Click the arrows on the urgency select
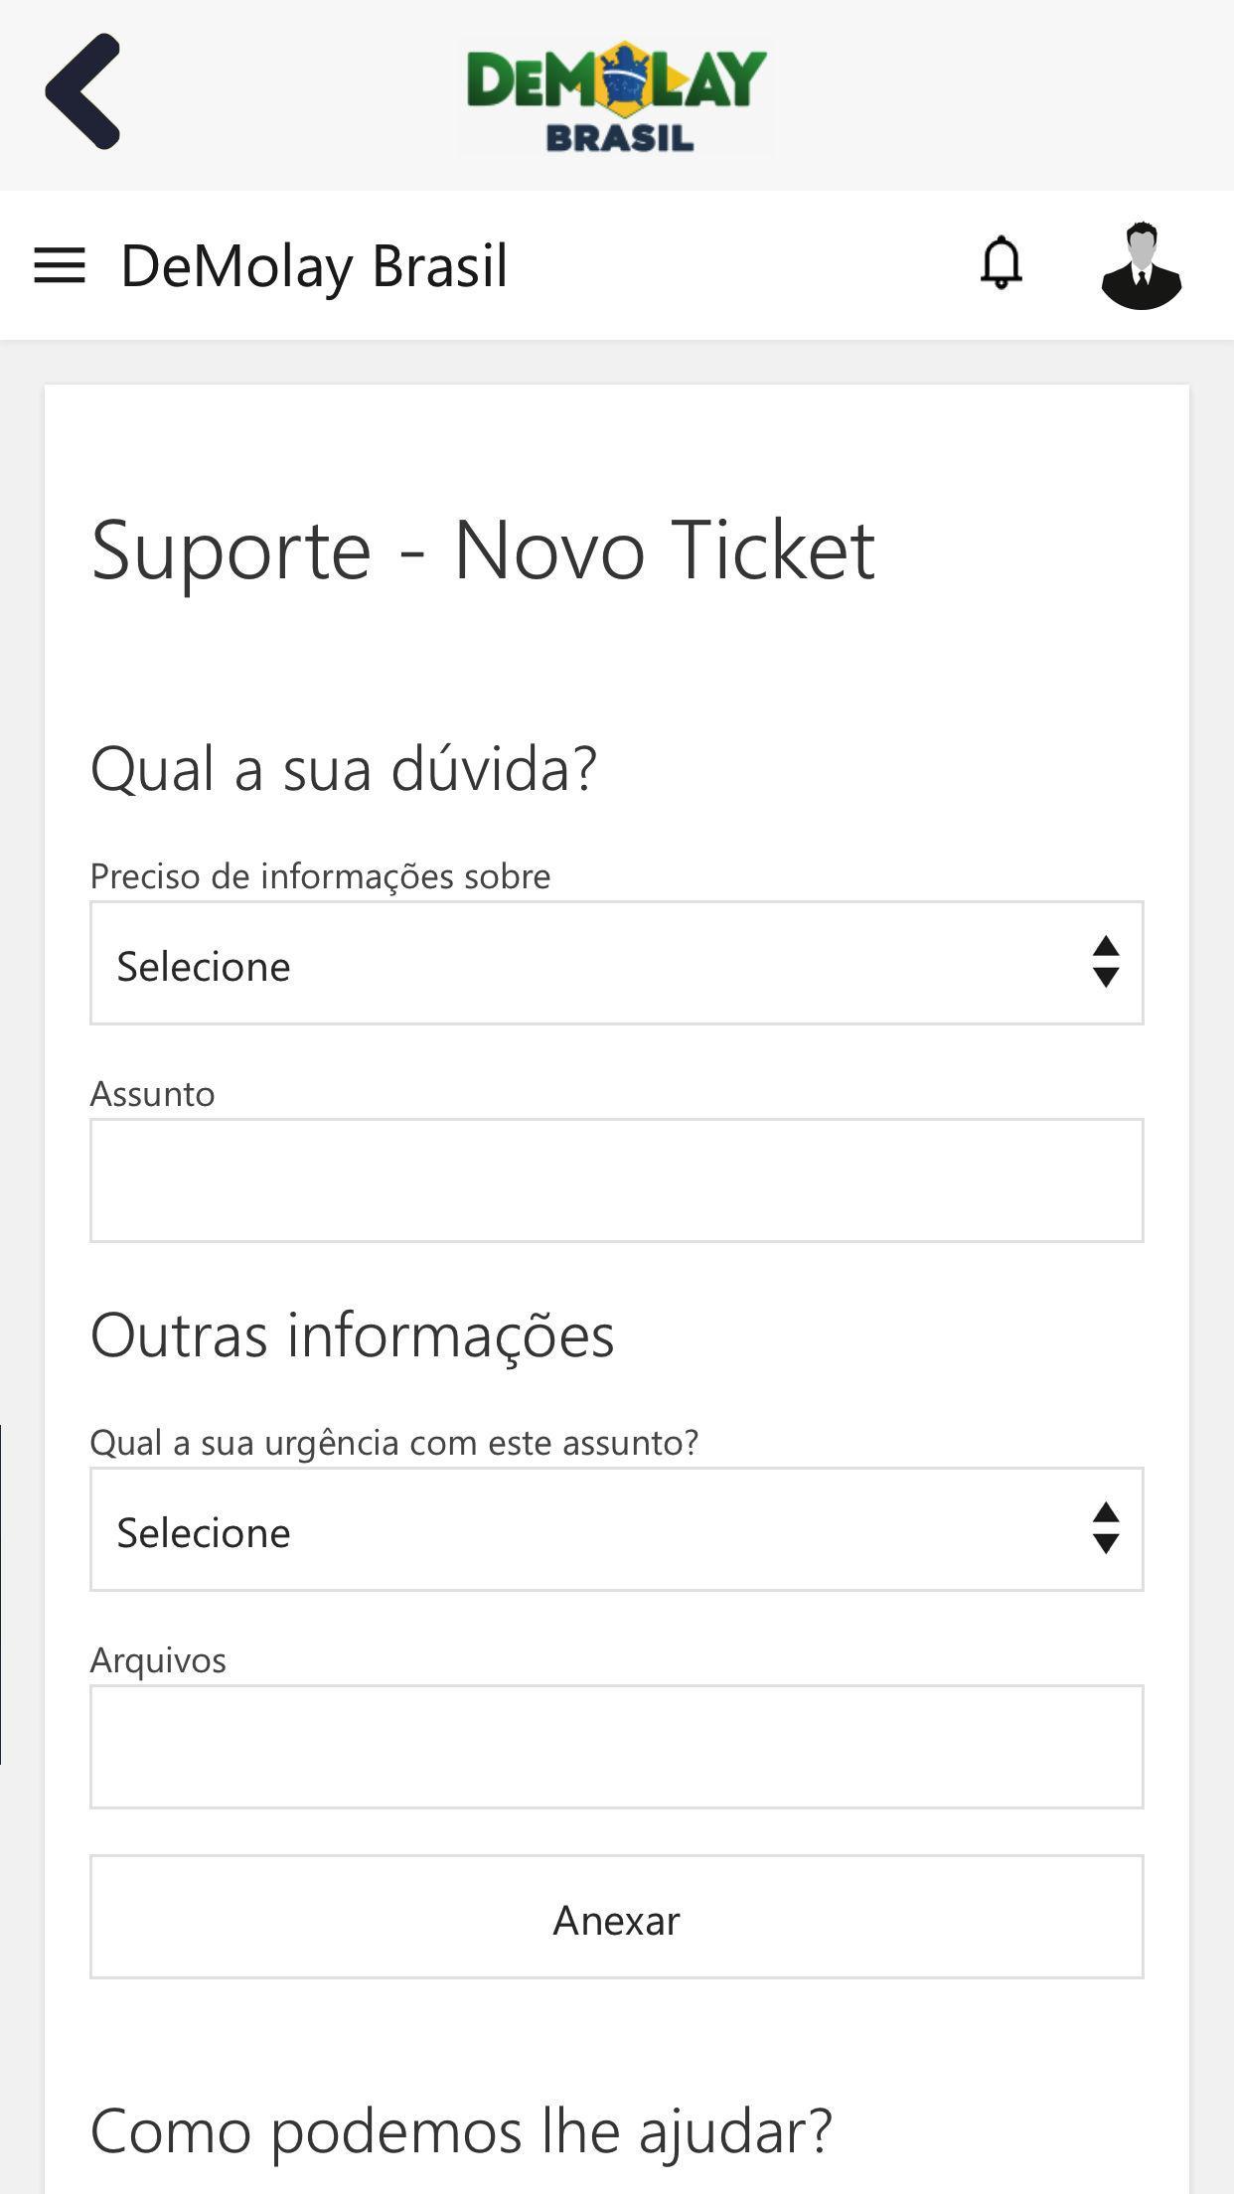 pos(1106,1528)
